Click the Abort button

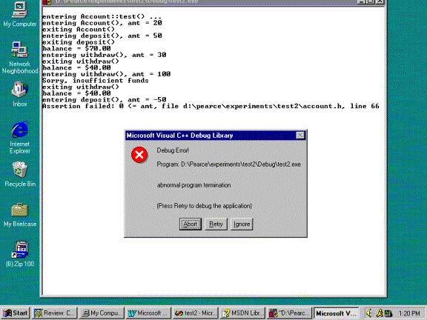191,224
